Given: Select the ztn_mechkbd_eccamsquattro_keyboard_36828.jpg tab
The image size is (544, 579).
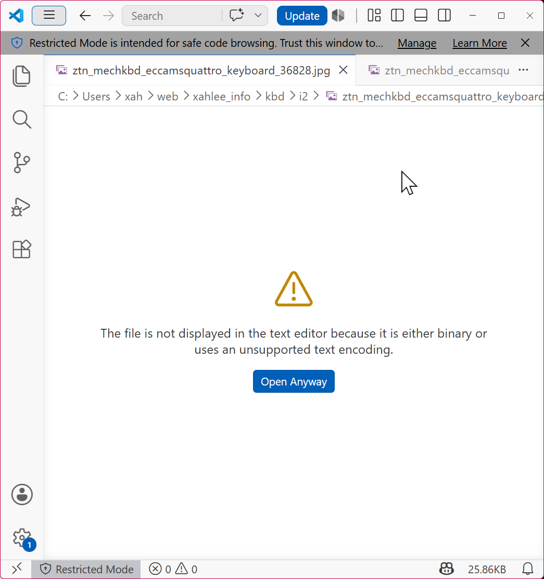Looking at the screenshot, I should pos(200,70).
